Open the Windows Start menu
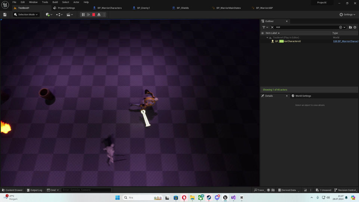The width and height of the screenshot is (359, 202). [x=117, y=198]
